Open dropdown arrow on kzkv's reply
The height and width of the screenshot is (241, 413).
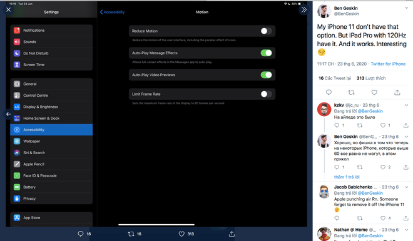coord(406,105)
